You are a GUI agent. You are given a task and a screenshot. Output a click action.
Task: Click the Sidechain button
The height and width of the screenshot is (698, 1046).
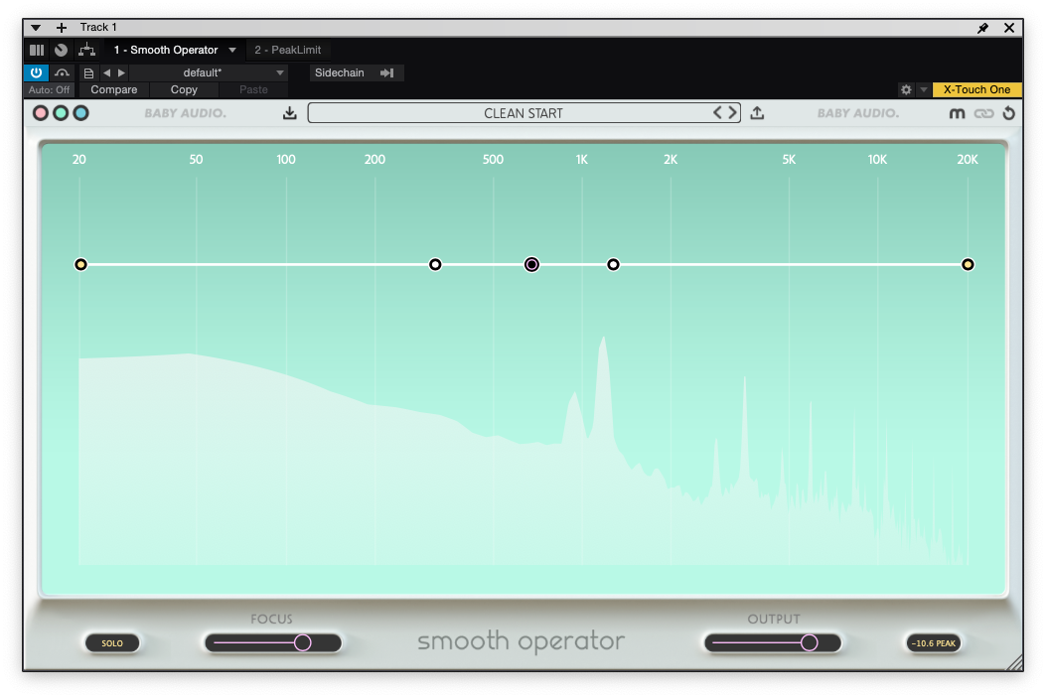point(340,72)
